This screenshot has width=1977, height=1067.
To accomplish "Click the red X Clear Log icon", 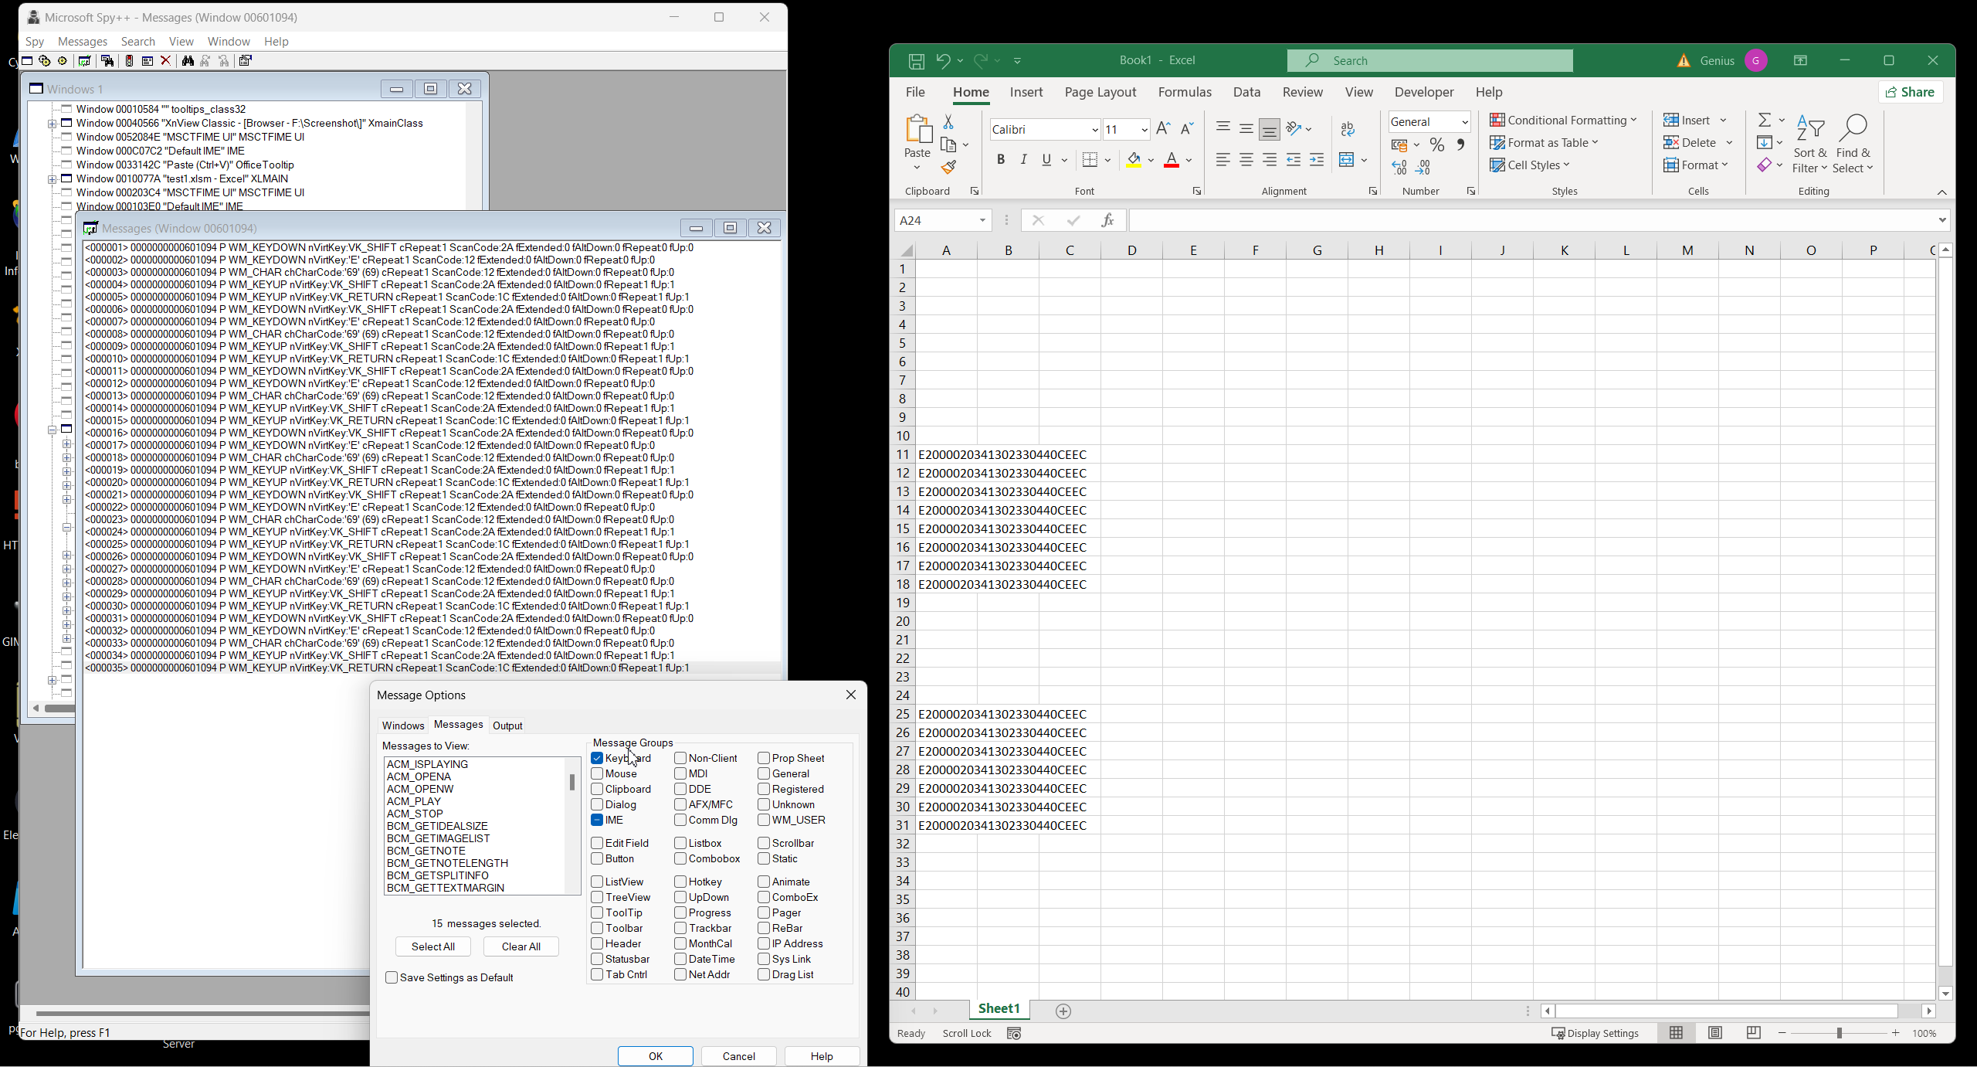I will point(165,61).
